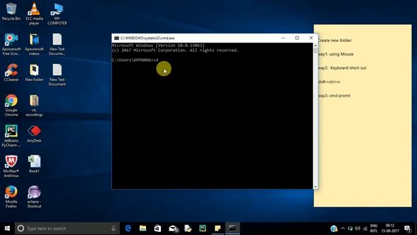
Task: Click the cmd scrollbar up arrow
Action: (315, 46)
